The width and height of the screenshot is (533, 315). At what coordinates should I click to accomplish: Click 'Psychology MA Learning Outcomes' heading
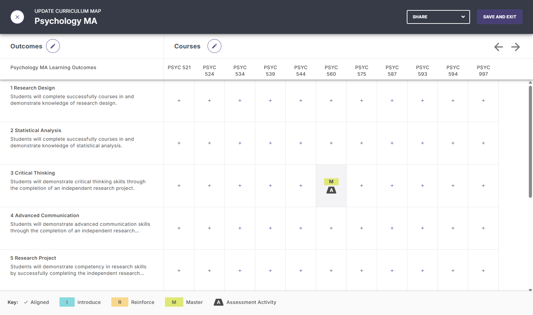coord(53,67)
